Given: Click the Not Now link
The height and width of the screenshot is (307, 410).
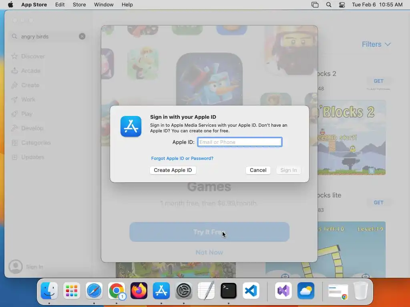Looking at the screenshot, I should pos(209,252).
